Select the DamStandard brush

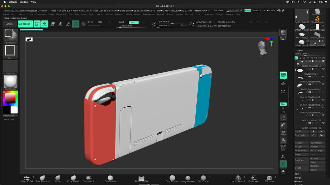pyautogui.click(x=172, y=179)
